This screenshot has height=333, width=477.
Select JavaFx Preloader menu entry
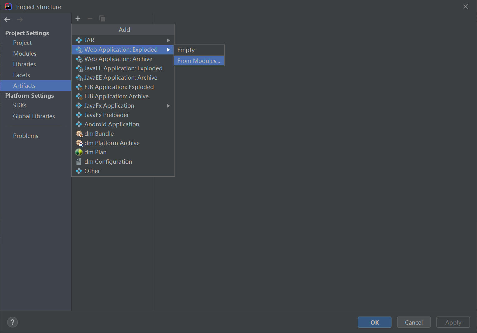tap(123, 115)
